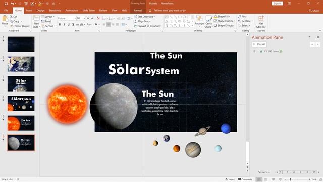Open Shape Outline dropdown
323x182 pixels.
click(224, 21)
